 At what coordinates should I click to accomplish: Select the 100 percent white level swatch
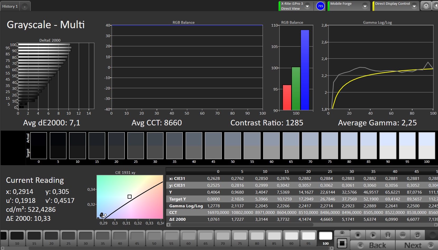coord(326,238)
